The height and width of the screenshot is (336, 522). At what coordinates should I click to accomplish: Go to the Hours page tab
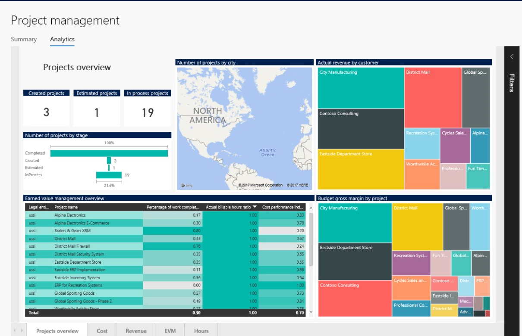click(201, 331)
